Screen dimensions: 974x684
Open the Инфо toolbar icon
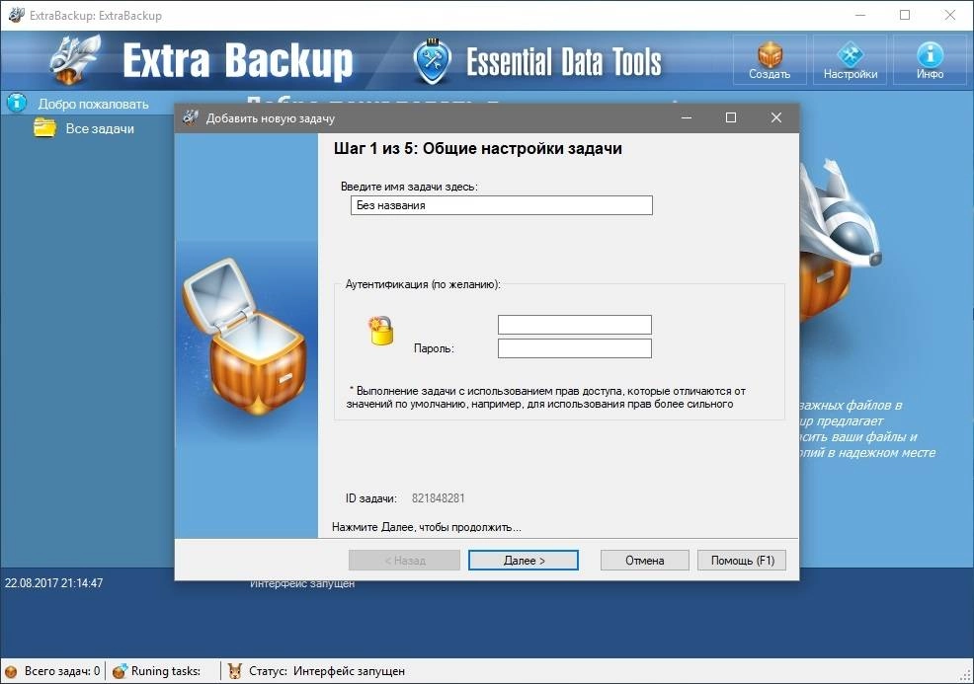[x=930, y=59]
